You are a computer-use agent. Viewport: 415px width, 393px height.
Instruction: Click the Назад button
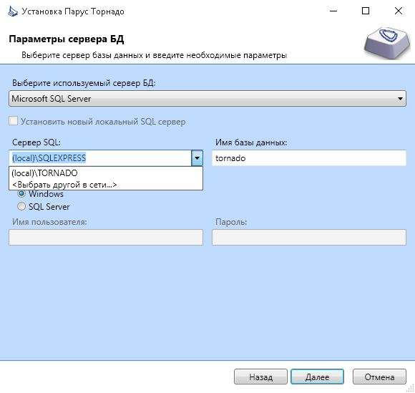pos(260,377)
